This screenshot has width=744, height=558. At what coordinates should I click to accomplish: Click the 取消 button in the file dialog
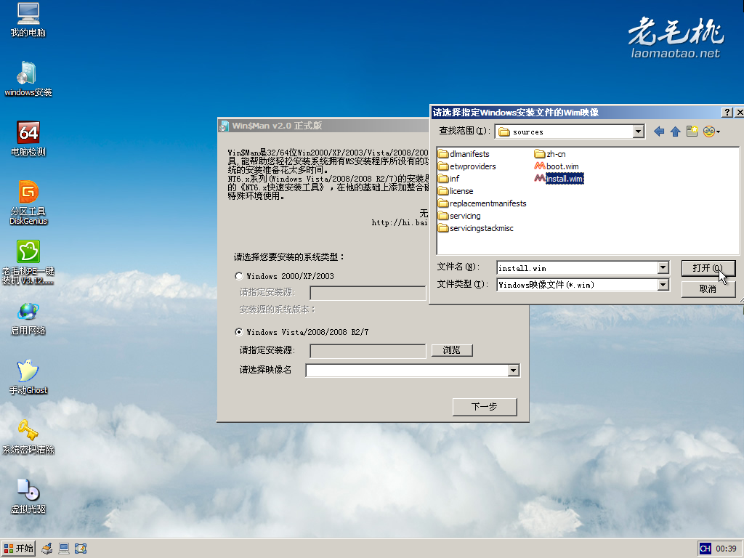coord(708,289)
